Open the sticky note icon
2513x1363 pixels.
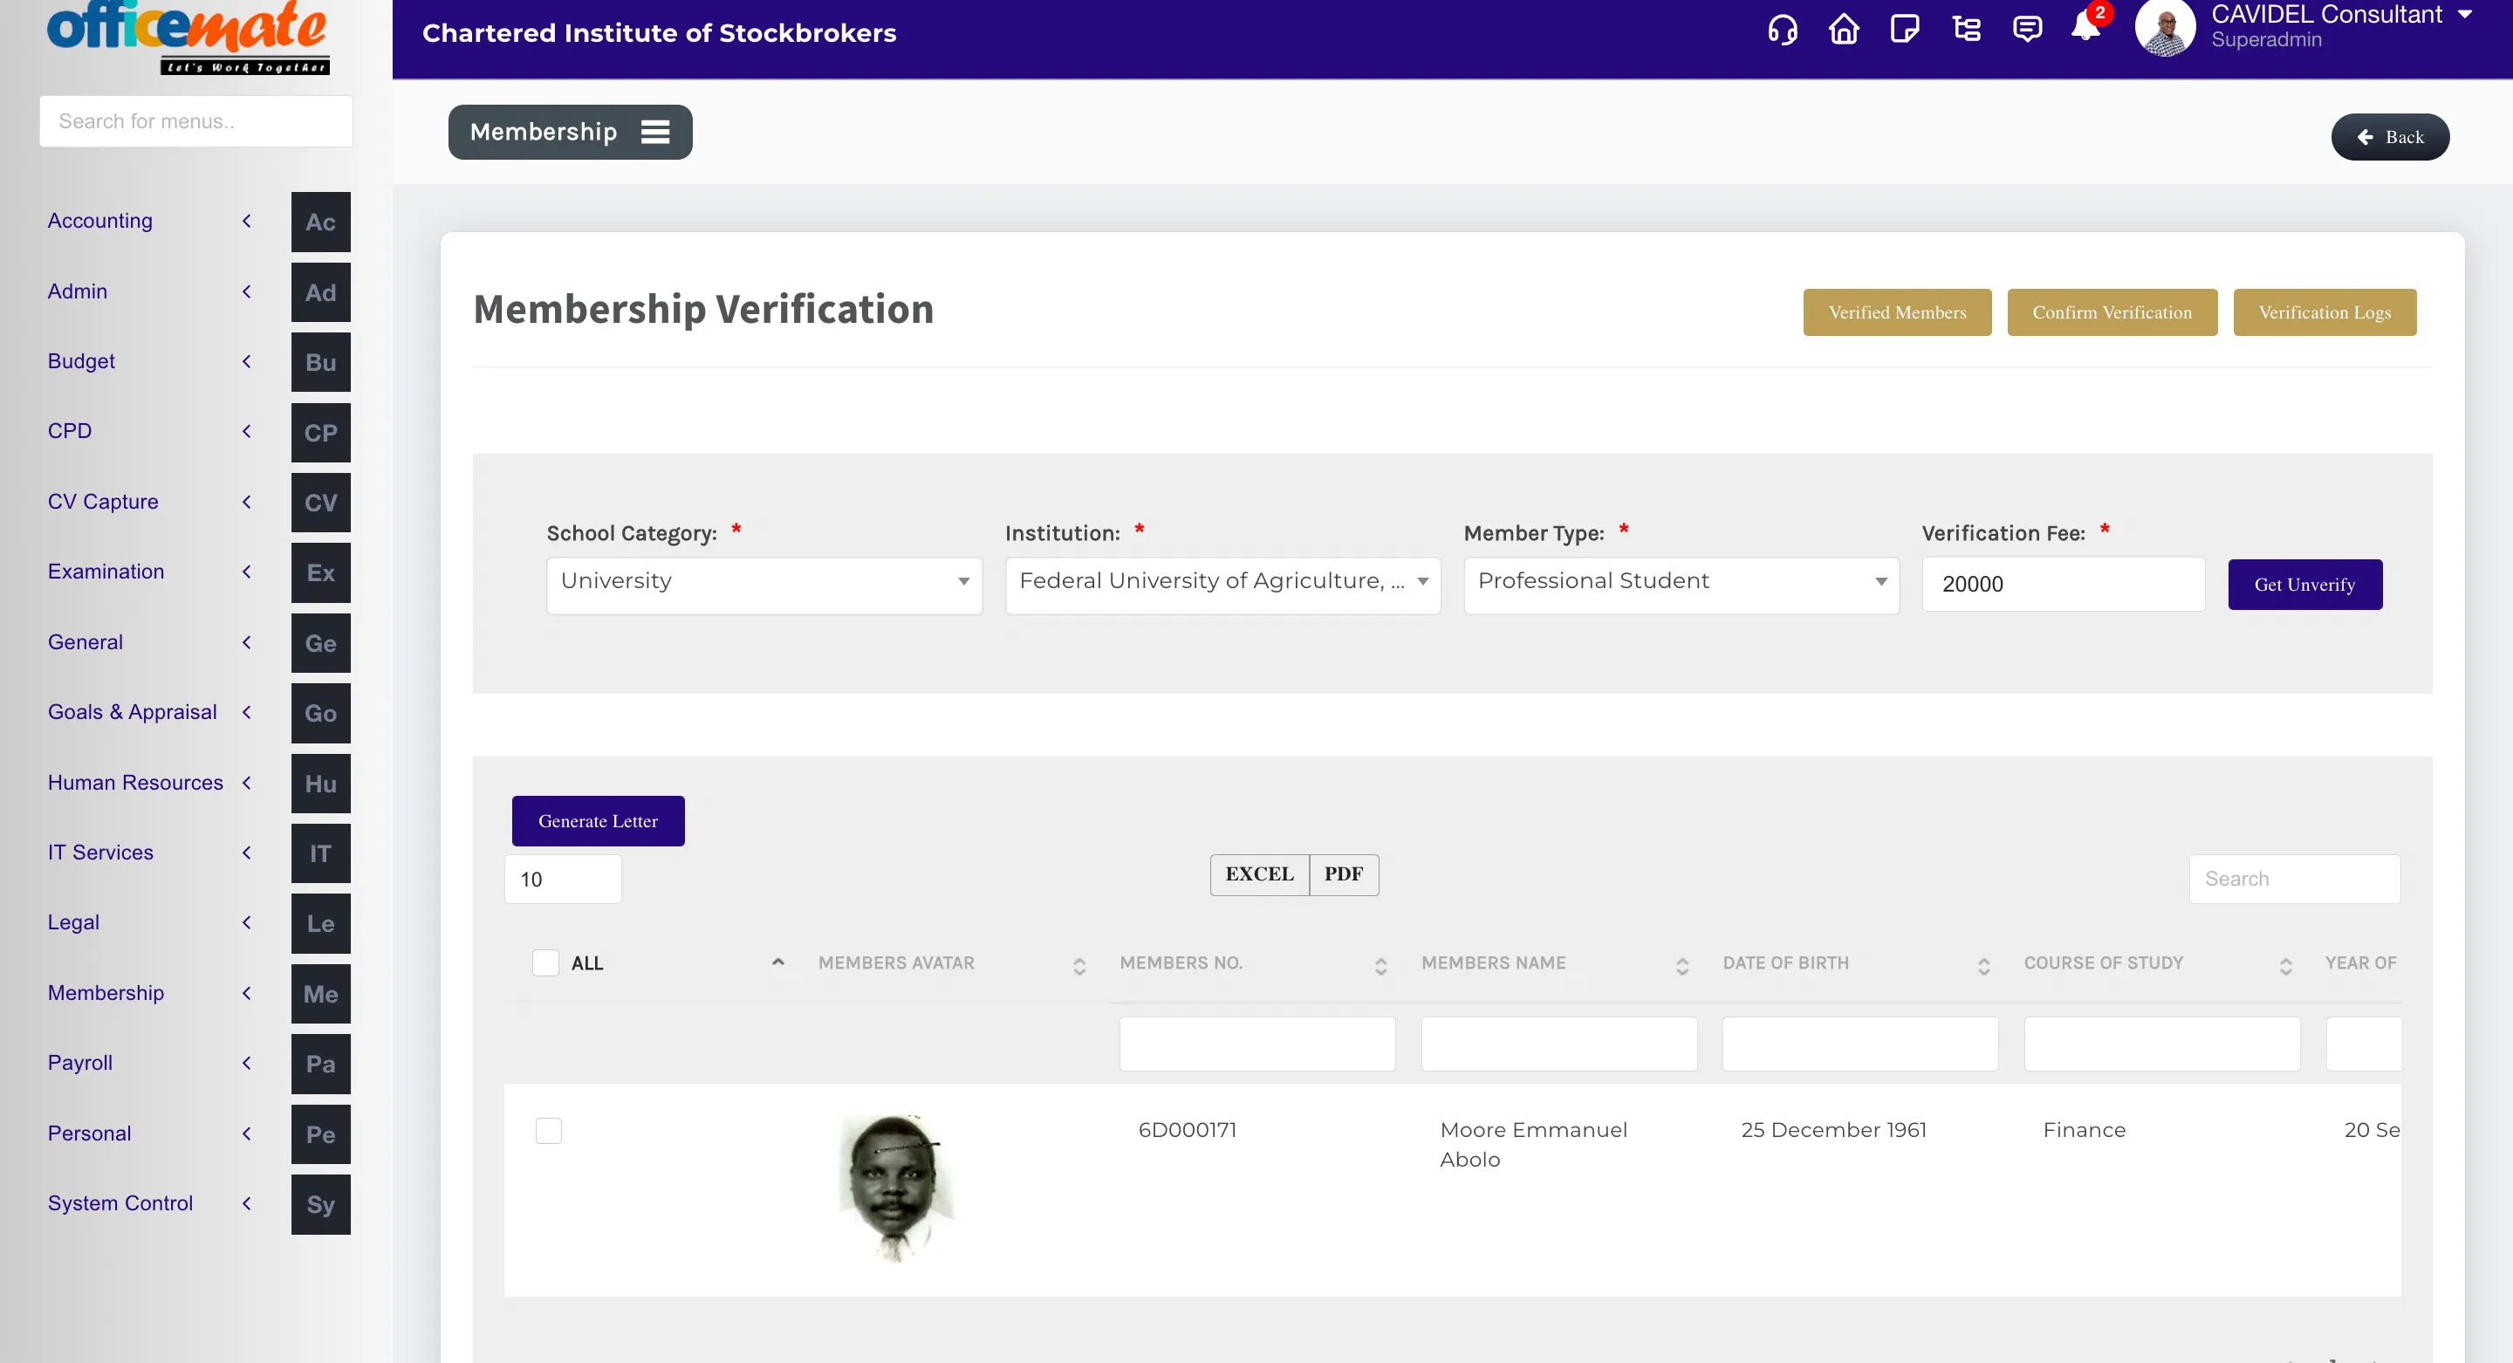(x=1904, y=30)
